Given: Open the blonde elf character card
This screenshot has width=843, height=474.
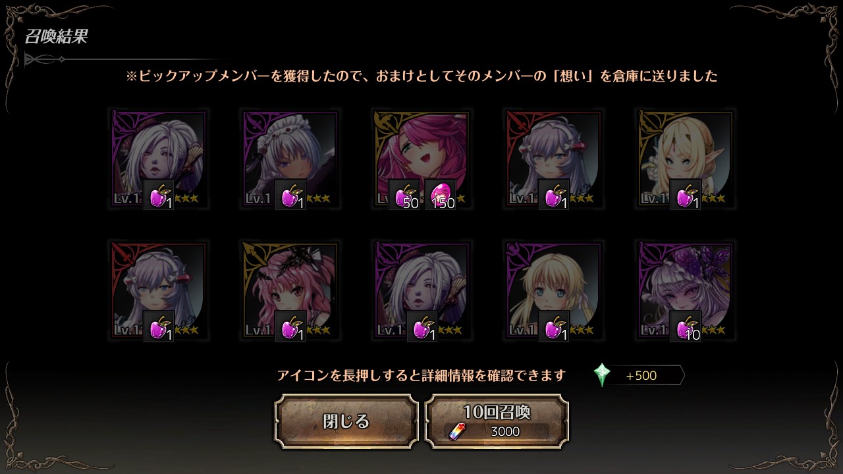Looking at the screenshot, I should (x=685, y=159).
